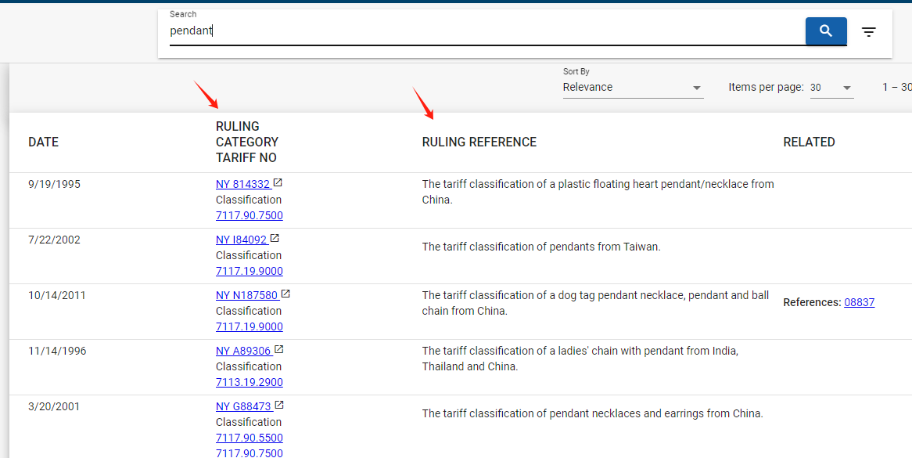Open related reference 08837
This screenshot has width=912, height=458.
[x=859, y=302]
